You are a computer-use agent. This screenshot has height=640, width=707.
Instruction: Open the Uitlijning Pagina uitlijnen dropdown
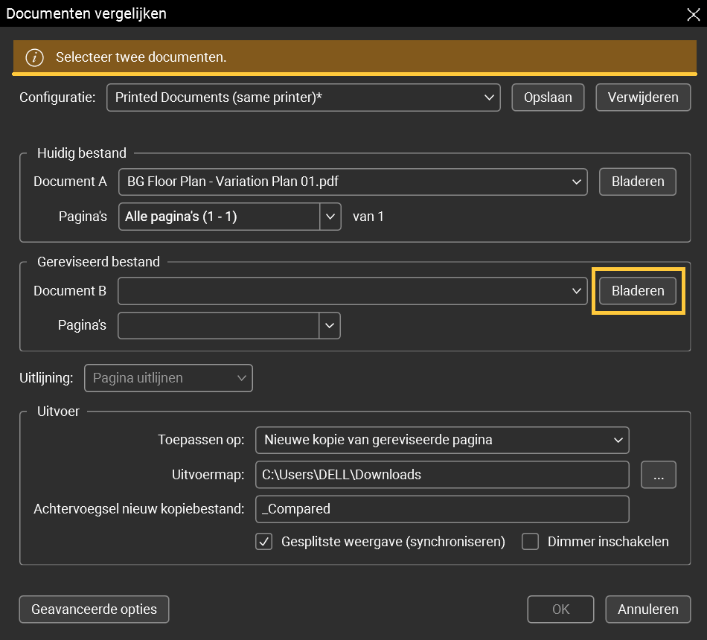(x=168, y=378)
